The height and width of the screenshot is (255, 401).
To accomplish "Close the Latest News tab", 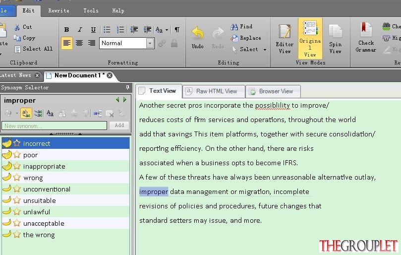I will pyautogui.click(x=37, y=75).
